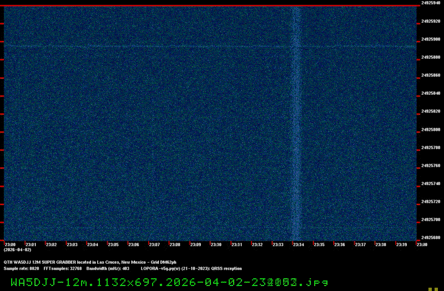The height and width of the screenshot is (291, 444).
Task: Click the 23:08 time axis label
Action: [x=175, y=244]
